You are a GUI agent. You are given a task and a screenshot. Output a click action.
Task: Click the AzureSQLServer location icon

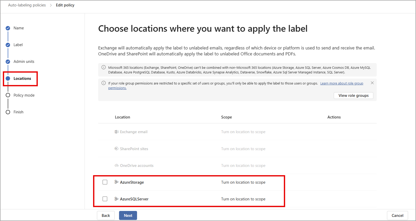pos(116,199)
